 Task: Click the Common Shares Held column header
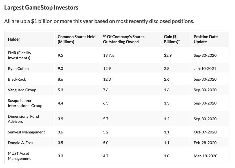coord(77,39)
